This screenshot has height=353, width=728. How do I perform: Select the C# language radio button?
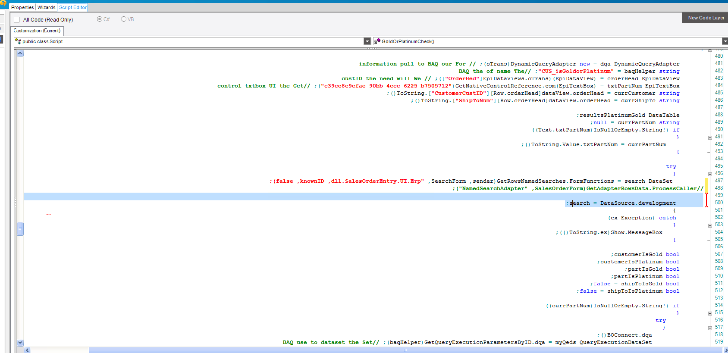[x=100, y=19]
